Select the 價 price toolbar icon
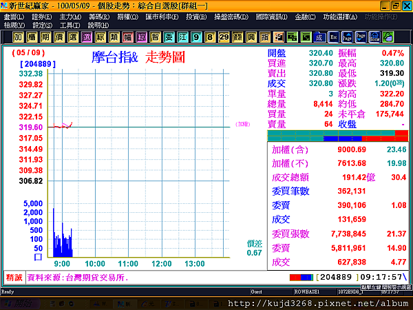Viewport: 413px width, 310px height. click(x=59, y=37)
